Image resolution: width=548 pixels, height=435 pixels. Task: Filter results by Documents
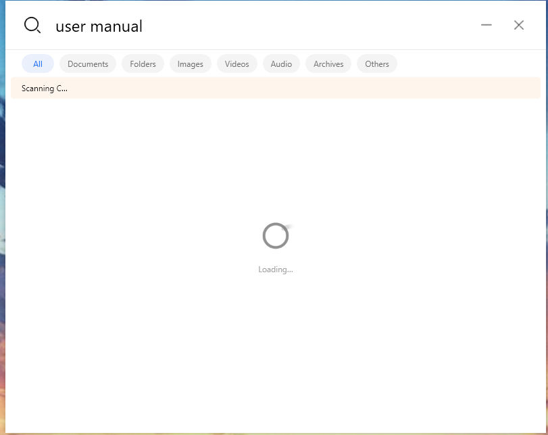(88, 64)
